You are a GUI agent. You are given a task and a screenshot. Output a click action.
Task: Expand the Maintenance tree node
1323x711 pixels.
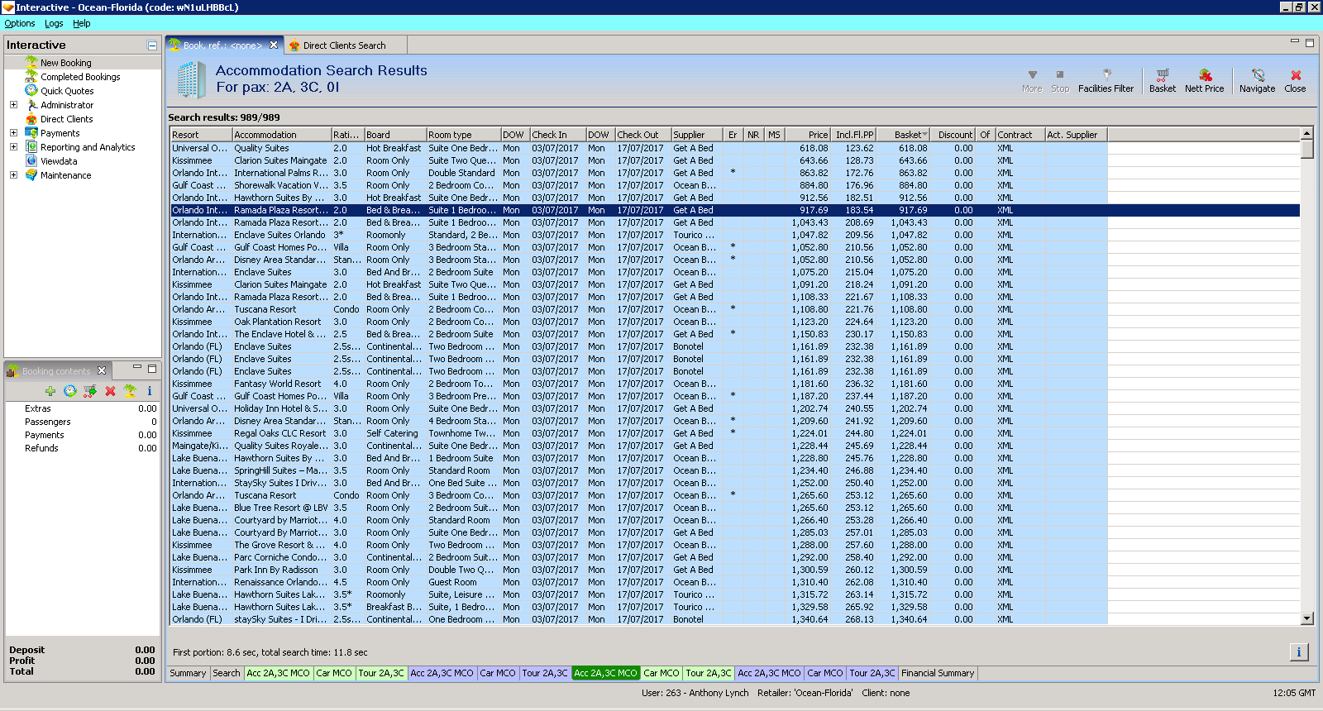(13, 175)
